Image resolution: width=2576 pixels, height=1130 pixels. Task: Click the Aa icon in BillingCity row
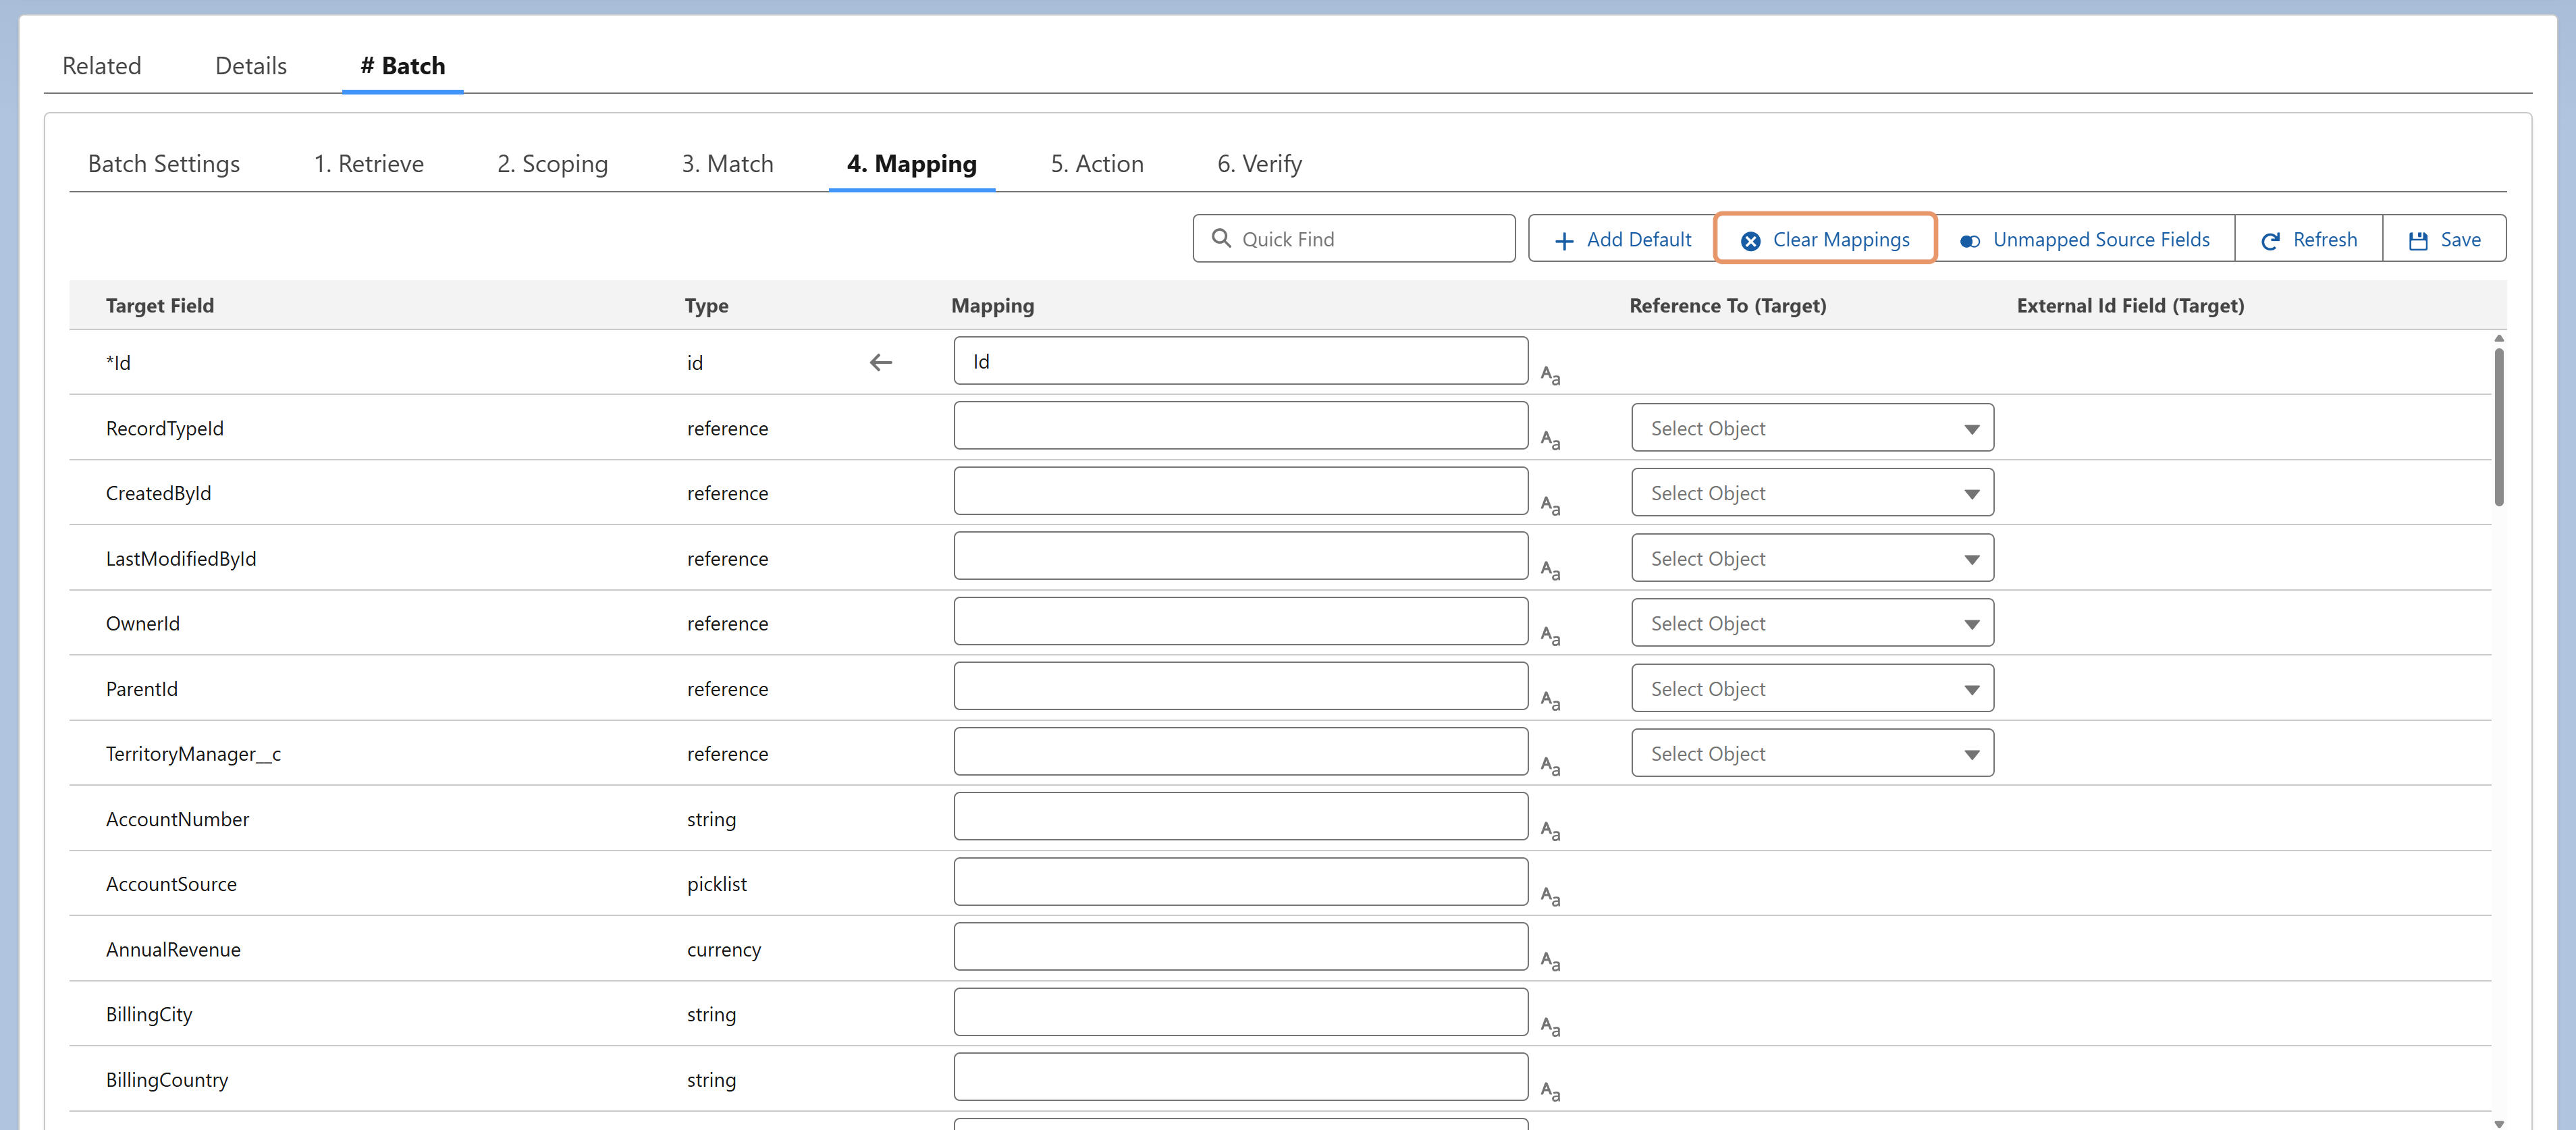pyautogui.click(x=1550, y=1026)
